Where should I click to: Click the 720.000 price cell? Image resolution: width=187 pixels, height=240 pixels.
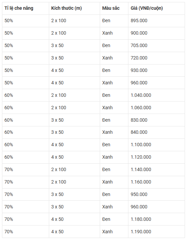156,58
